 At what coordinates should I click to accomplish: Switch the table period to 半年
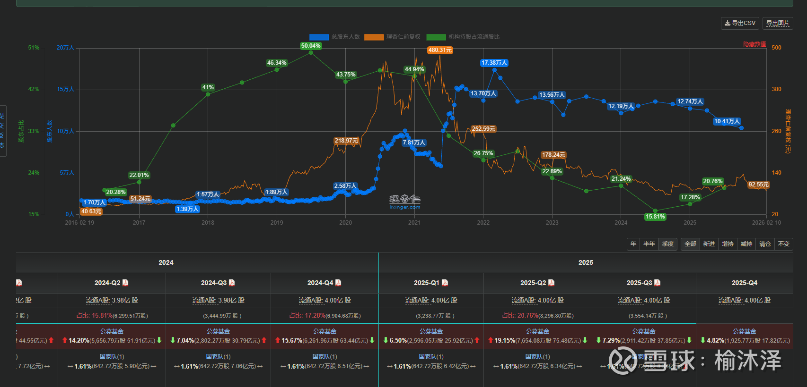(x=649, y=244)
